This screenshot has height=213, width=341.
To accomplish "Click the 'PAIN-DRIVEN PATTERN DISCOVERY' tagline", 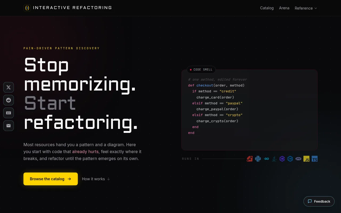I will coord(62,48).
